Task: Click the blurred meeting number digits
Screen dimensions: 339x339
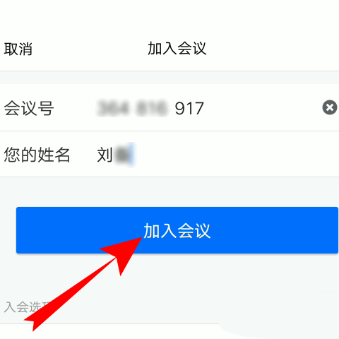Action: [132, 108]
